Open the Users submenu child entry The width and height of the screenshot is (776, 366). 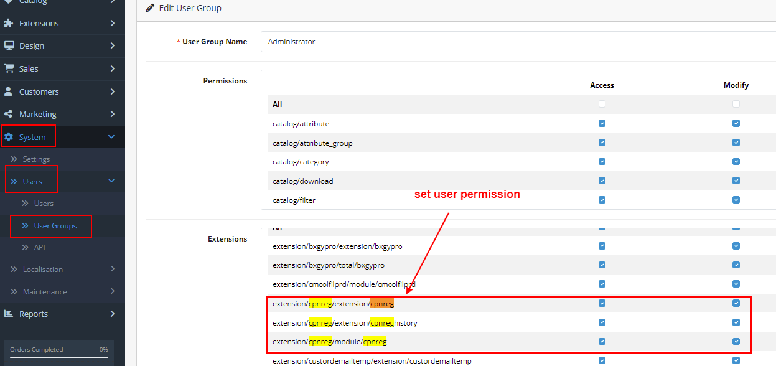pyautogui.click(x=44, y=204)
